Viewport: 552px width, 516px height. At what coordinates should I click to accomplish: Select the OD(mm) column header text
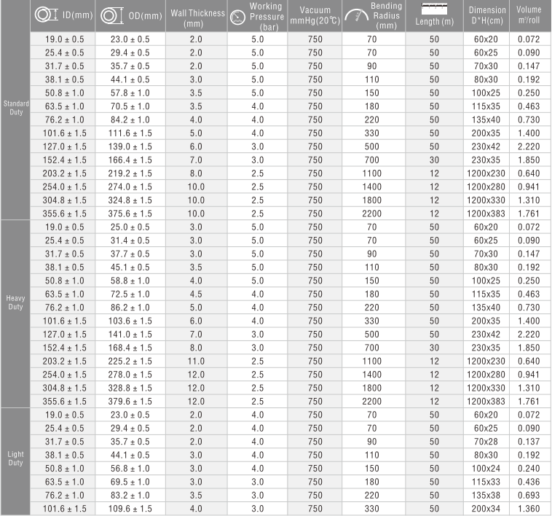145,16
